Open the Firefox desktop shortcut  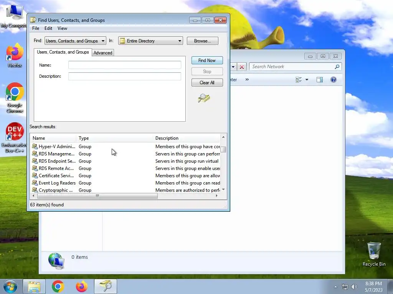(15, 55)
